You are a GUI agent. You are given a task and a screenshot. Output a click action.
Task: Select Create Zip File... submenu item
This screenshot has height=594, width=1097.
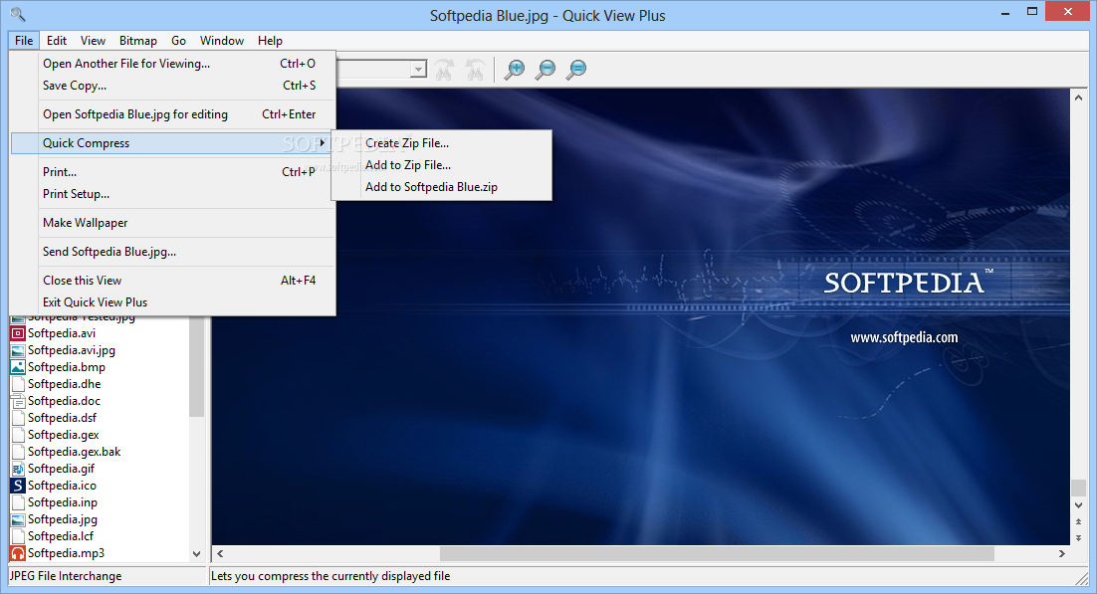coord(441,142)
